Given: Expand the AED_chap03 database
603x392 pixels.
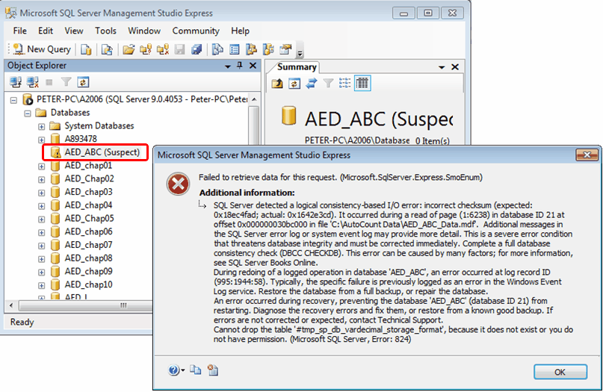Looking at the screenshot, I should click(41, 193).
